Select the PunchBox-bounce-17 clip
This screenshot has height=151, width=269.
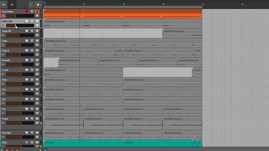[x=123, y=23]
